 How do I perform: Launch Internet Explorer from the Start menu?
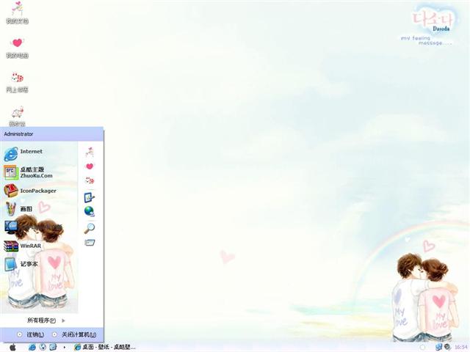[x=23, y=153]
